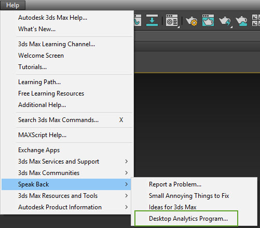Click Render Production teapot-lightning icon
The height and width of the screenshot is (228, 260).
click(225, 21)
